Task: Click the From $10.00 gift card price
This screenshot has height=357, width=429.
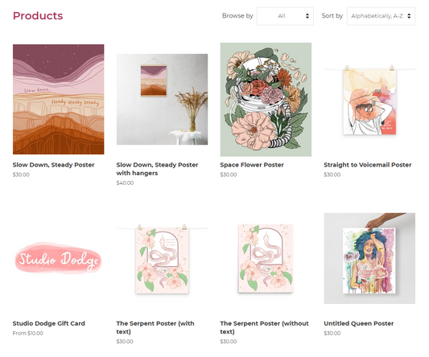Action: click(x=27, y=333)
